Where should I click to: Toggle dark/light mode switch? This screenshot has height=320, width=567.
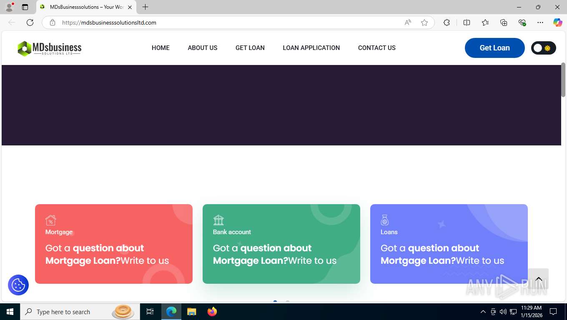543,48
